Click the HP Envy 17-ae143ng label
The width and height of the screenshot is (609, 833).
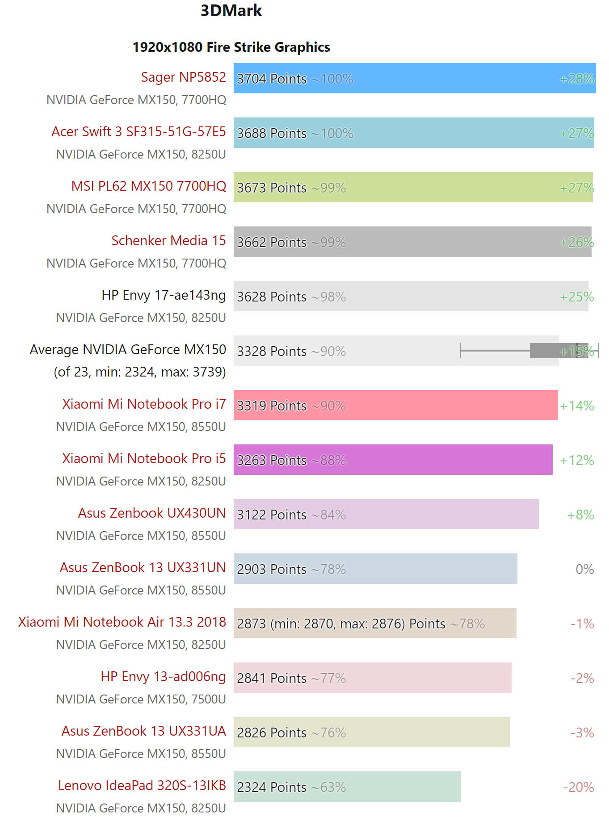click(x=164, y=295)
